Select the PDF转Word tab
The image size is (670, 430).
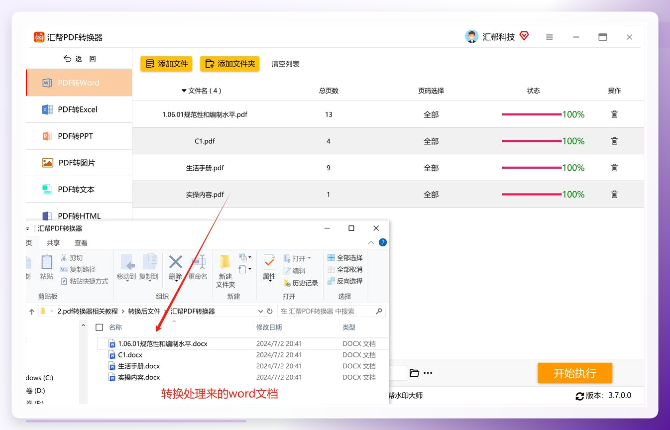(79, 83)
